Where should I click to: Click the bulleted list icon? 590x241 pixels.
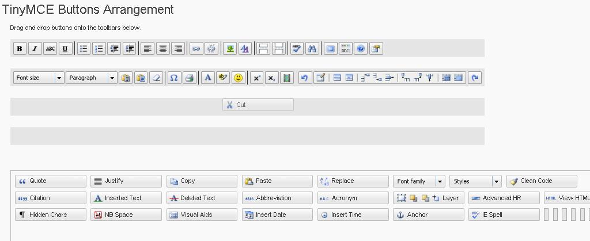coord(84,49)
